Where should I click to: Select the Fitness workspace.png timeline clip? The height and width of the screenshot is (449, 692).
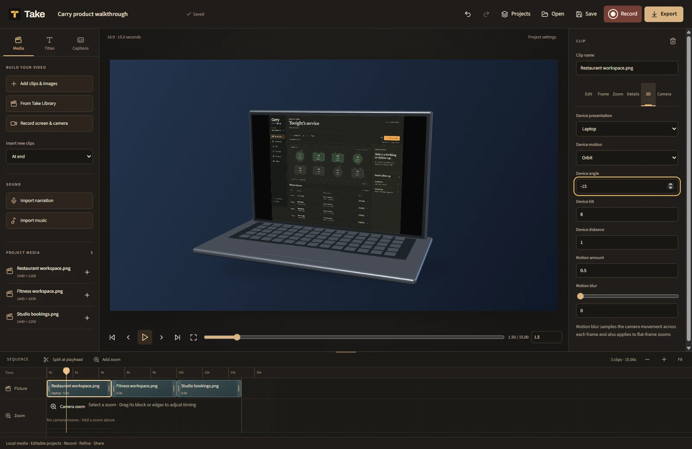click(x=144, y=389)
